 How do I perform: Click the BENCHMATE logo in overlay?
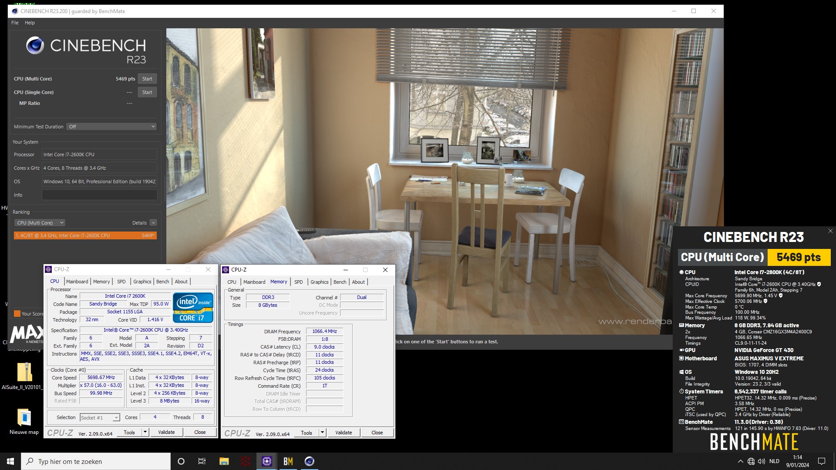(x=754, y=442)
